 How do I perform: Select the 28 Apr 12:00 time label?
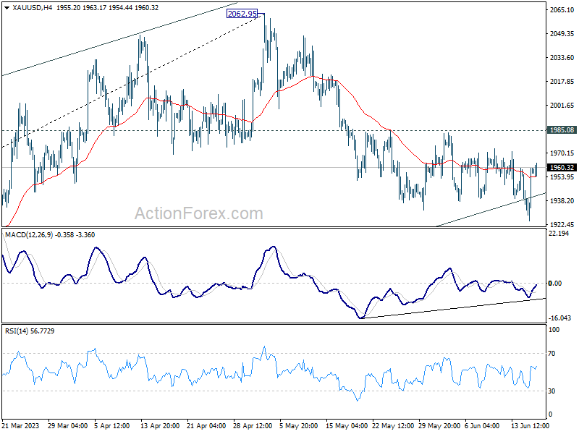[253, 426]
